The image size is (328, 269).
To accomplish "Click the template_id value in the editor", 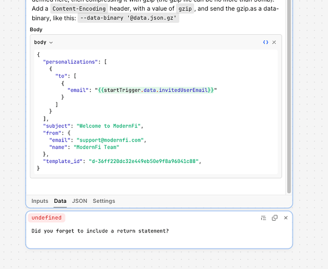I will [144, 161].
